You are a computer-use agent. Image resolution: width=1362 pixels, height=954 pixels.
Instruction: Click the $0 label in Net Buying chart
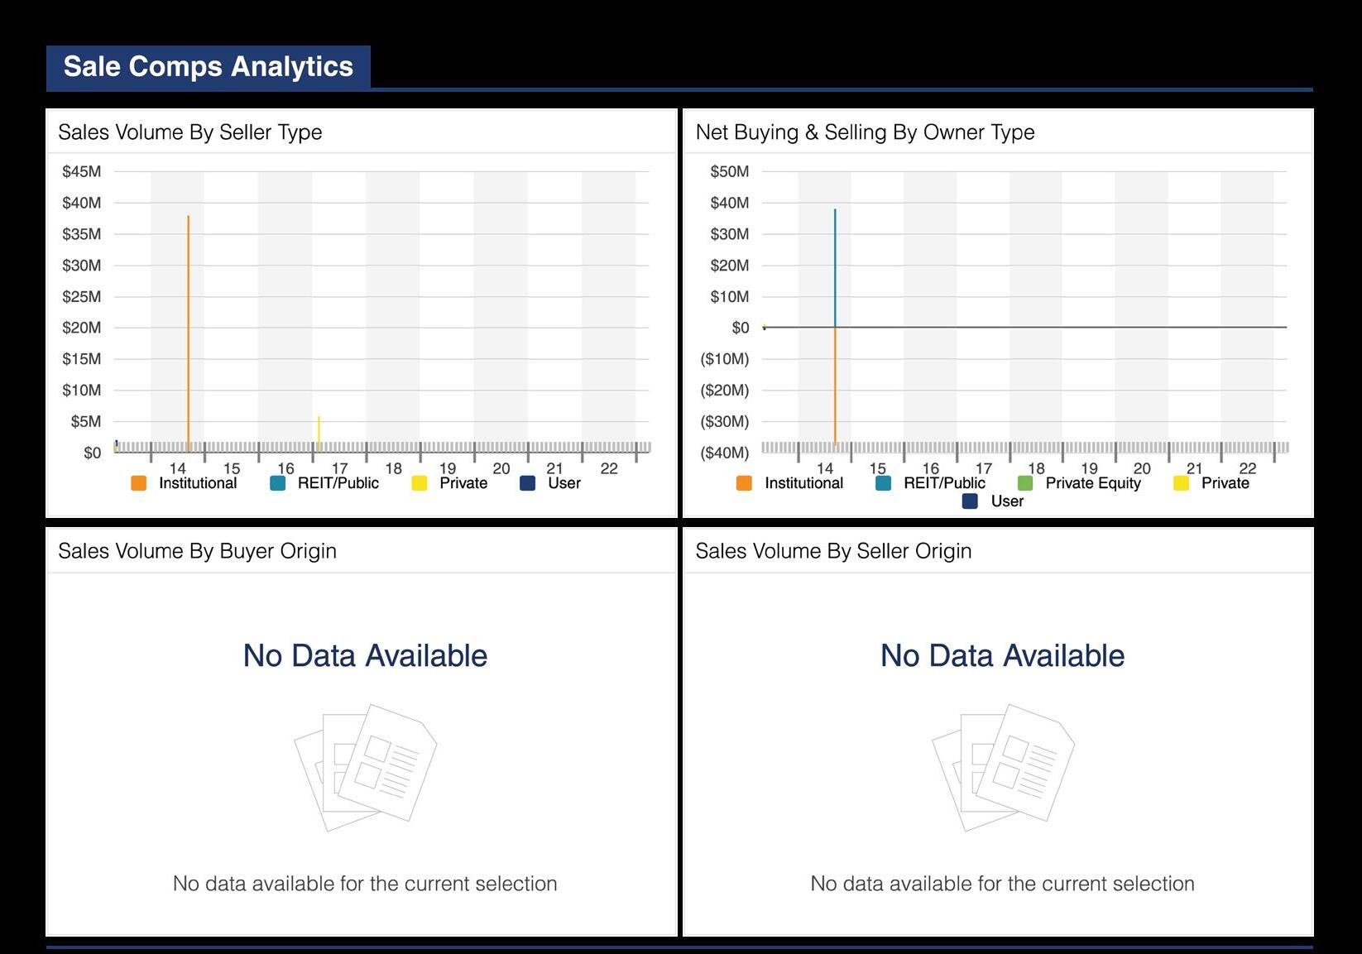click(x=741, y=328)
